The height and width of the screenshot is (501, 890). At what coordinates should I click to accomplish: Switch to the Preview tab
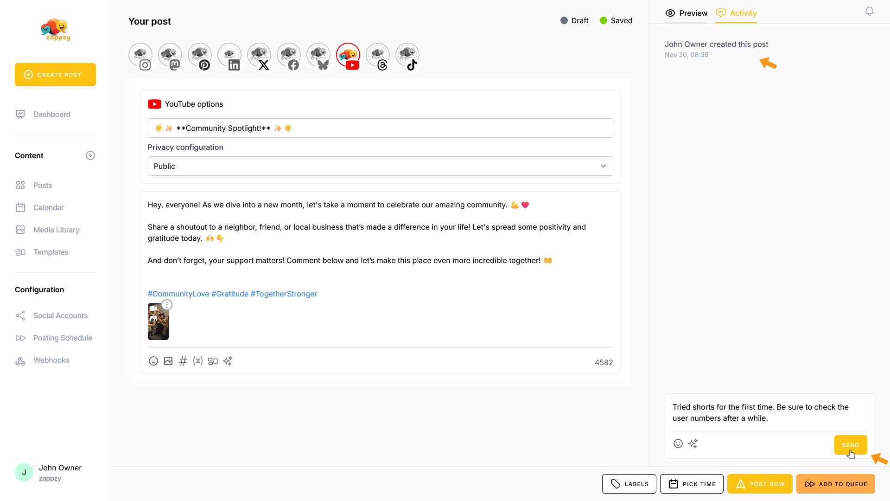pos(687,13)
